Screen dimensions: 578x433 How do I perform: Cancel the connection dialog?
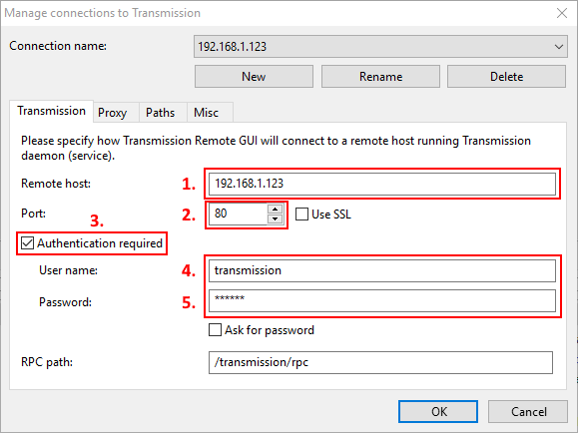click(x=528, y=411)
